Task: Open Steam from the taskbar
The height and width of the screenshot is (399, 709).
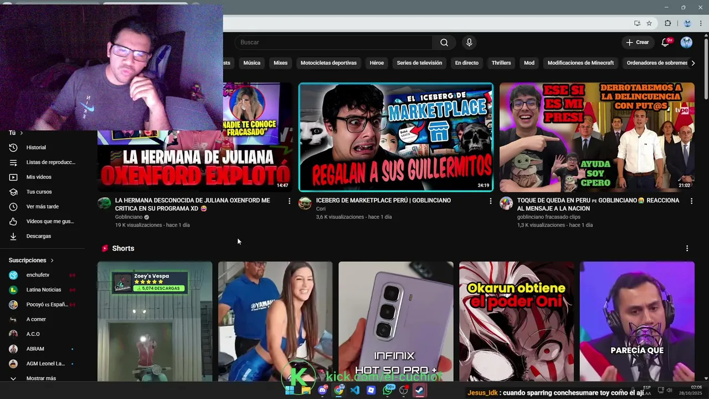Action: pos(420,390)
